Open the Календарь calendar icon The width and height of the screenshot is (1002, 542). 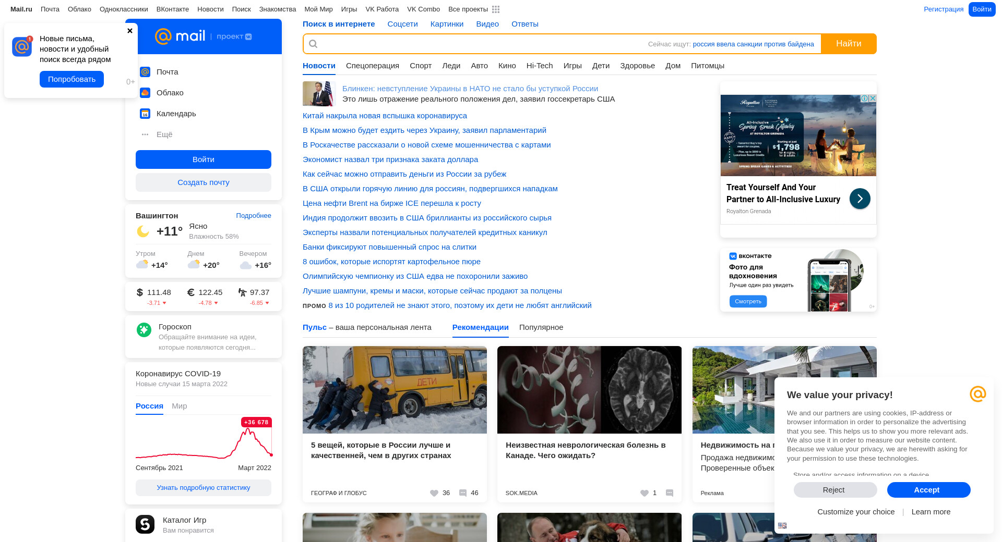(x=145, y=114)
